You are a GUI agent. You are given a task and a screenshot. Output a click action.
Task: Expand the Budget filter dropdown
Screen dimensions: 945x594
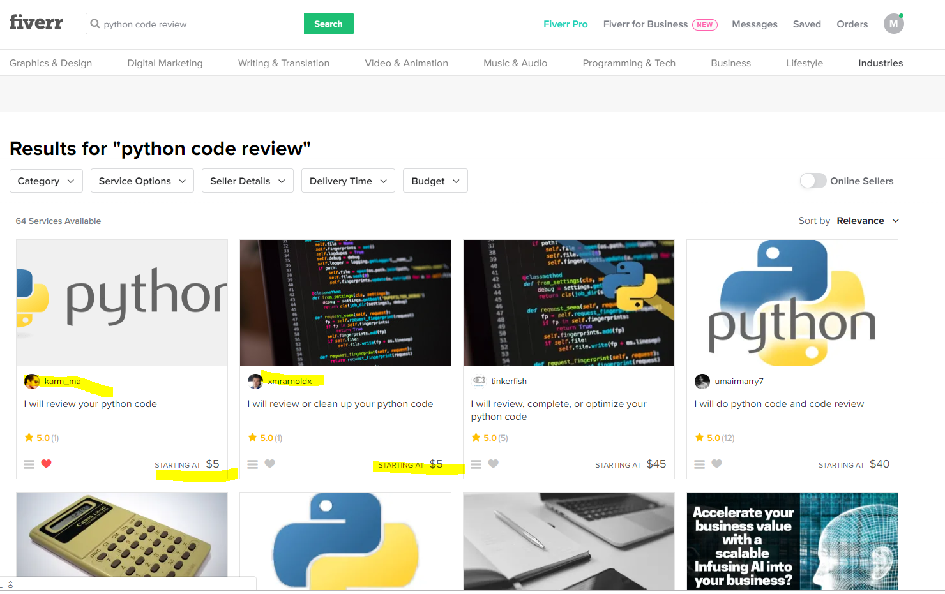[435, 181]
